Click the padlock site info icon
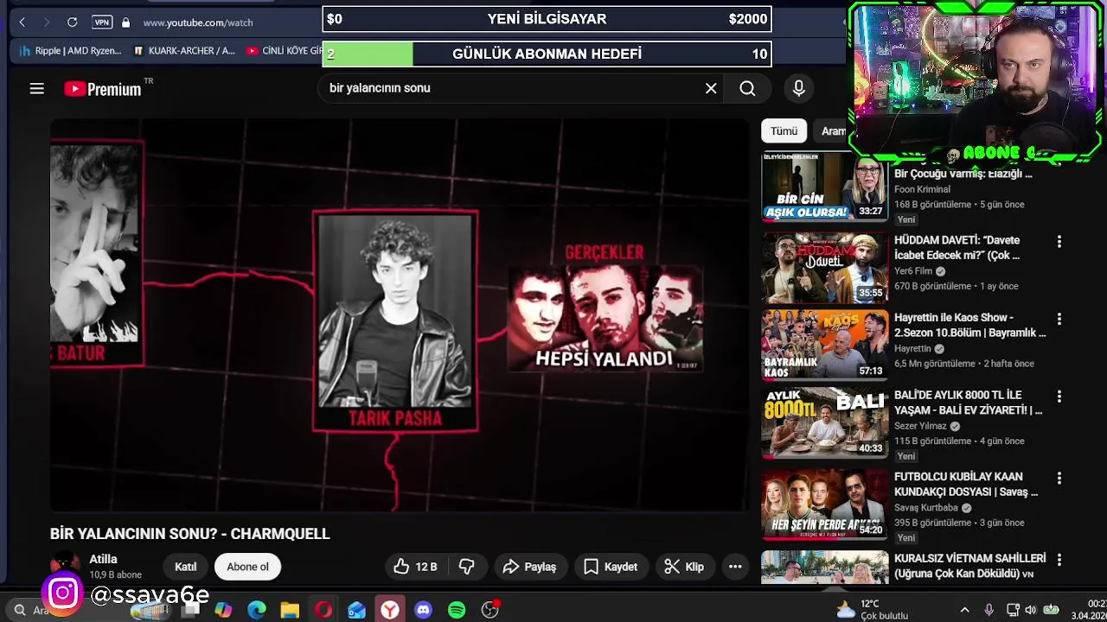1107x622 pixels. click(125, 22)
